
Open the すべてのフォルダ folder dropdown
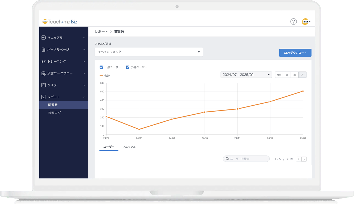pos(149,52)
